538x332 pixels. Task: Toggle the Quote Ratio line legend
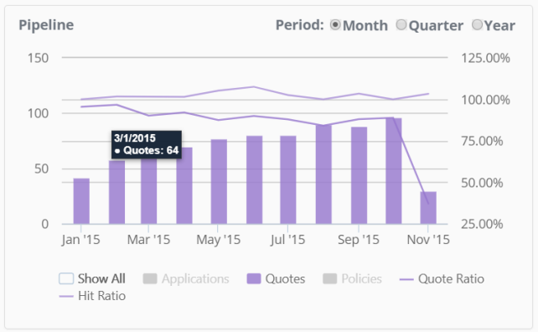(x=406, y=279)
